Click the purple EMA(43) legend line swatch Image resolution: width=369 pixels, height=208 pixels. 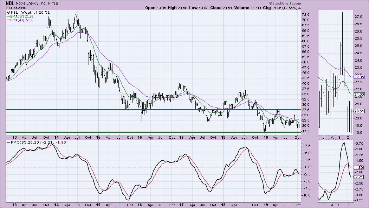pyautogui.click(x=8, y=20)
